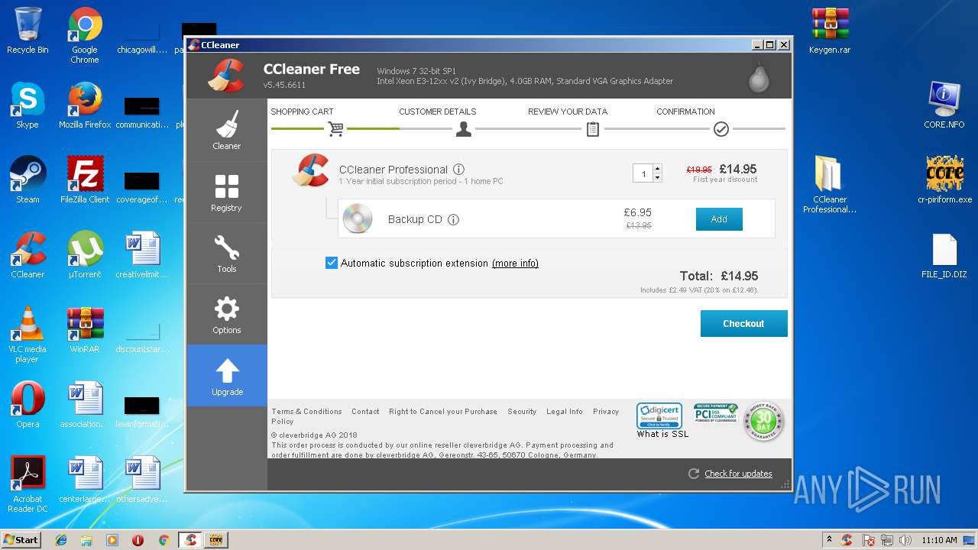Click the confirmation checkmark step icon
Screen dimensions: 978x550
click(x=721, y=129)
